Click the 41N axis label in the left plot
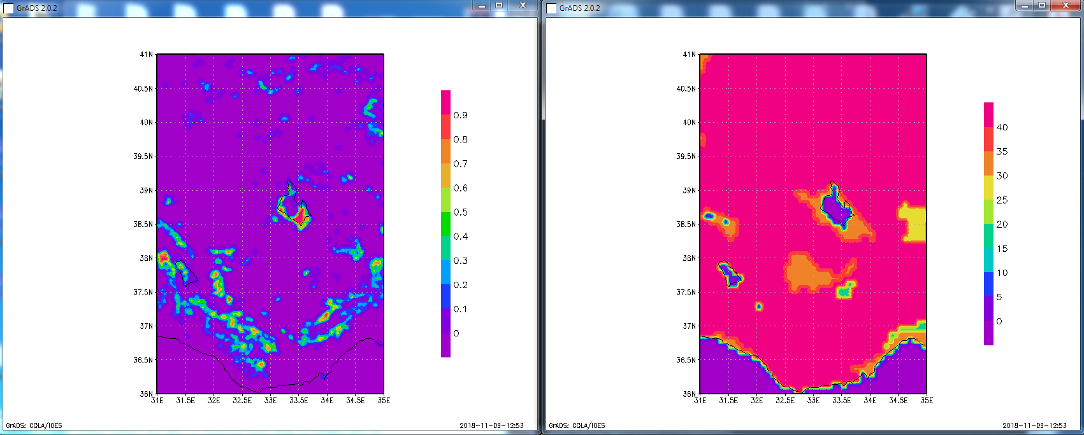This screenshot has width=1084, height=435. click(x=147, y=55)
